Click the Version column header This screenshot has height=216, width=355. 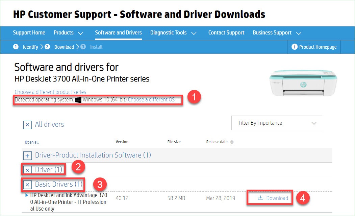click(122, 142)
